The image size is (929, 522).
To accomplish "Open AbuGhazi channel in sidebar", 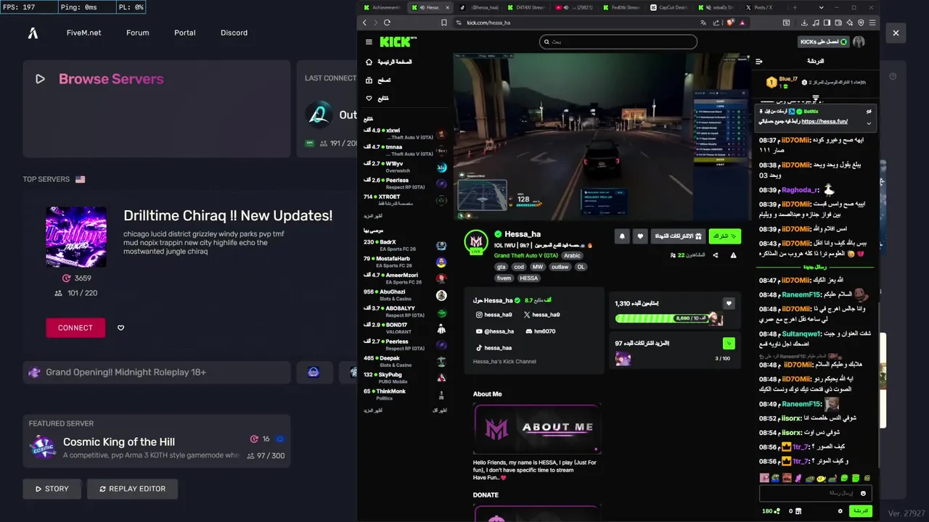I will coord(405,294).
